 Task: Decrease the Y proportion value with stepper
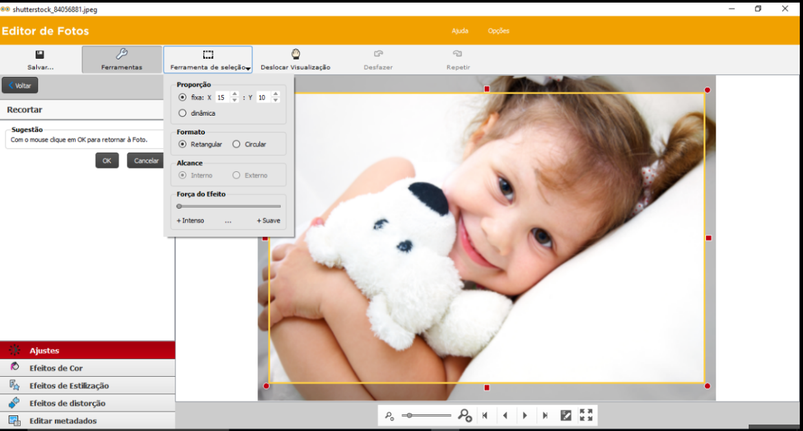(x=276, y=101)
